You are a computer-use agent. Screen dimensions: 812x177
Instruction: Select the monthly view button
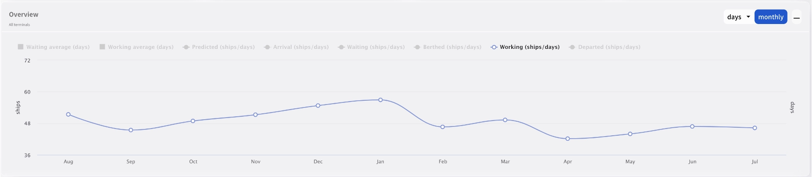[x=771, y=17]
